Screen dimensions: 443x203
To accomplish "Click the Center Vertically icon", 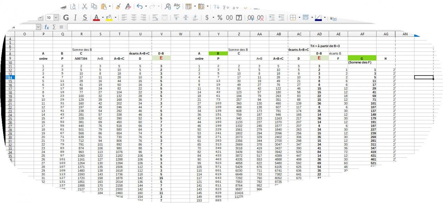I will pyautogui.click(x=186, y=17).
